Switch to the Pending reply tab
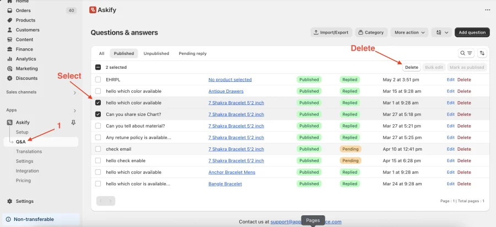Viewport: 496px width, 227px height. click(193, 54)
